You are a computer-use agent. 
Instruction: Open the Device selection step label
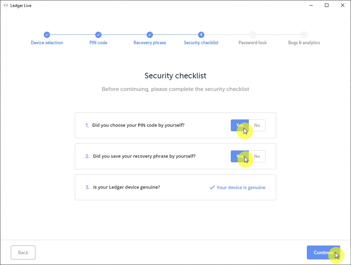tap(47, 43)
